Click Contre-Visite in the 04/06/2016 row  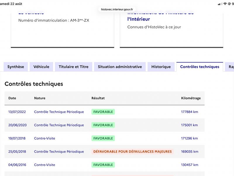pyautogui.click(x=44, y=165)
